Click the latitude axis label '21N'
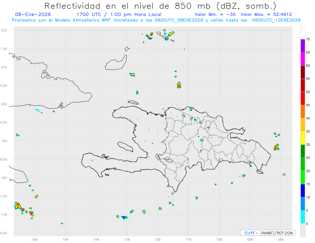315x243 pixels. click(x=4, y=67)
